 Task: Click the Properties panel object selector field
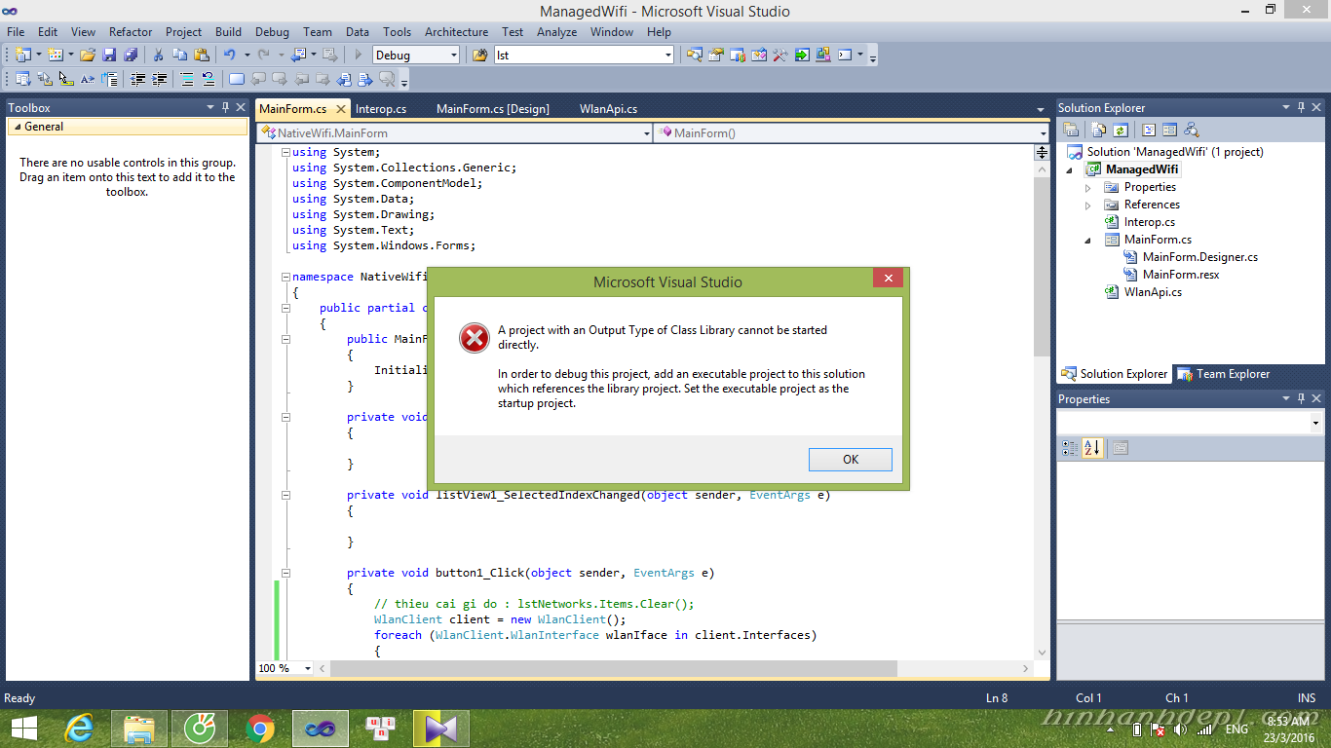(x=1190, y=423)
